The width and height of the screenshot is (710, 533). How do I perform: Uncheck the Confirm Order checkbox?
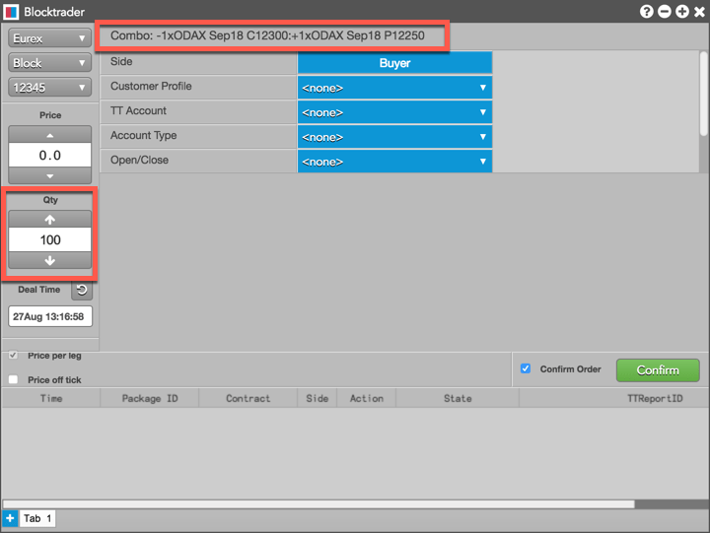[x=526, y=368]
